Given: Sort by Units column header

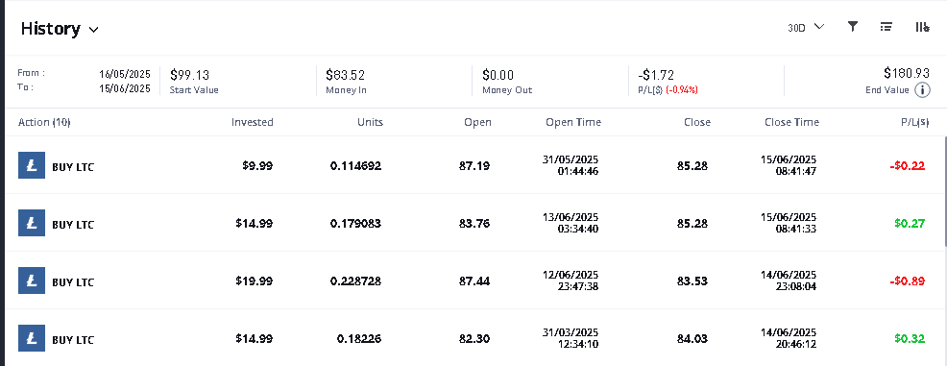Looking at the screenshot, I should point(370,122).
